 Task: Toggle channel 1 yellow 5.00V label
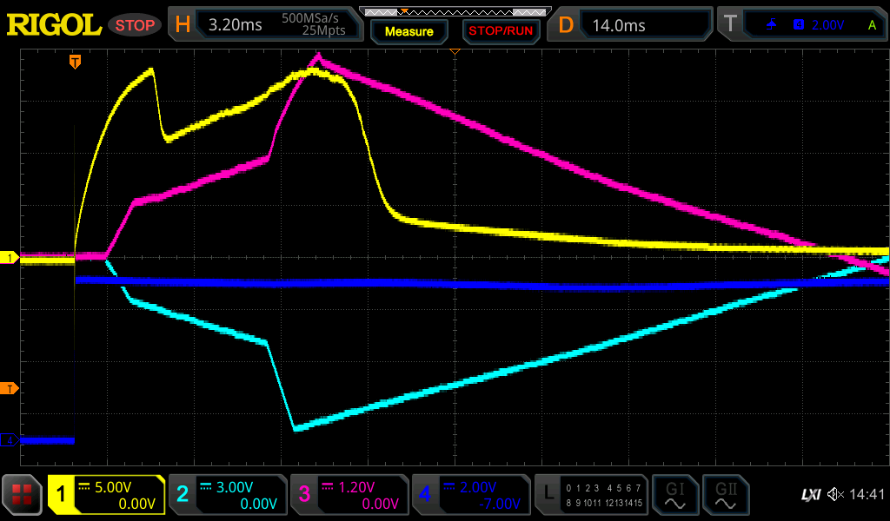click(x=107, y=495)
